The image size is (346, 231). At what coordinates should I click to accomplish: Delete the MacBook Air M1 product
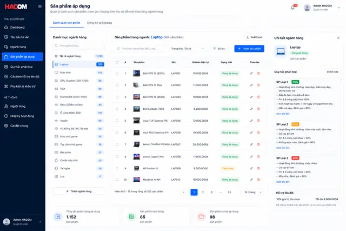pyautogui.click(x=258, y=180)
